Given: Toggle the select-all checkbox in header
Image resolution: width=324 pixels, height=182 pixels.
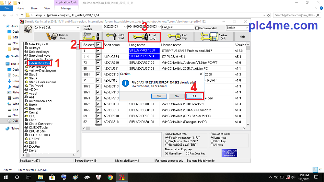Looking at the screenshot, I should coord(98,45).
